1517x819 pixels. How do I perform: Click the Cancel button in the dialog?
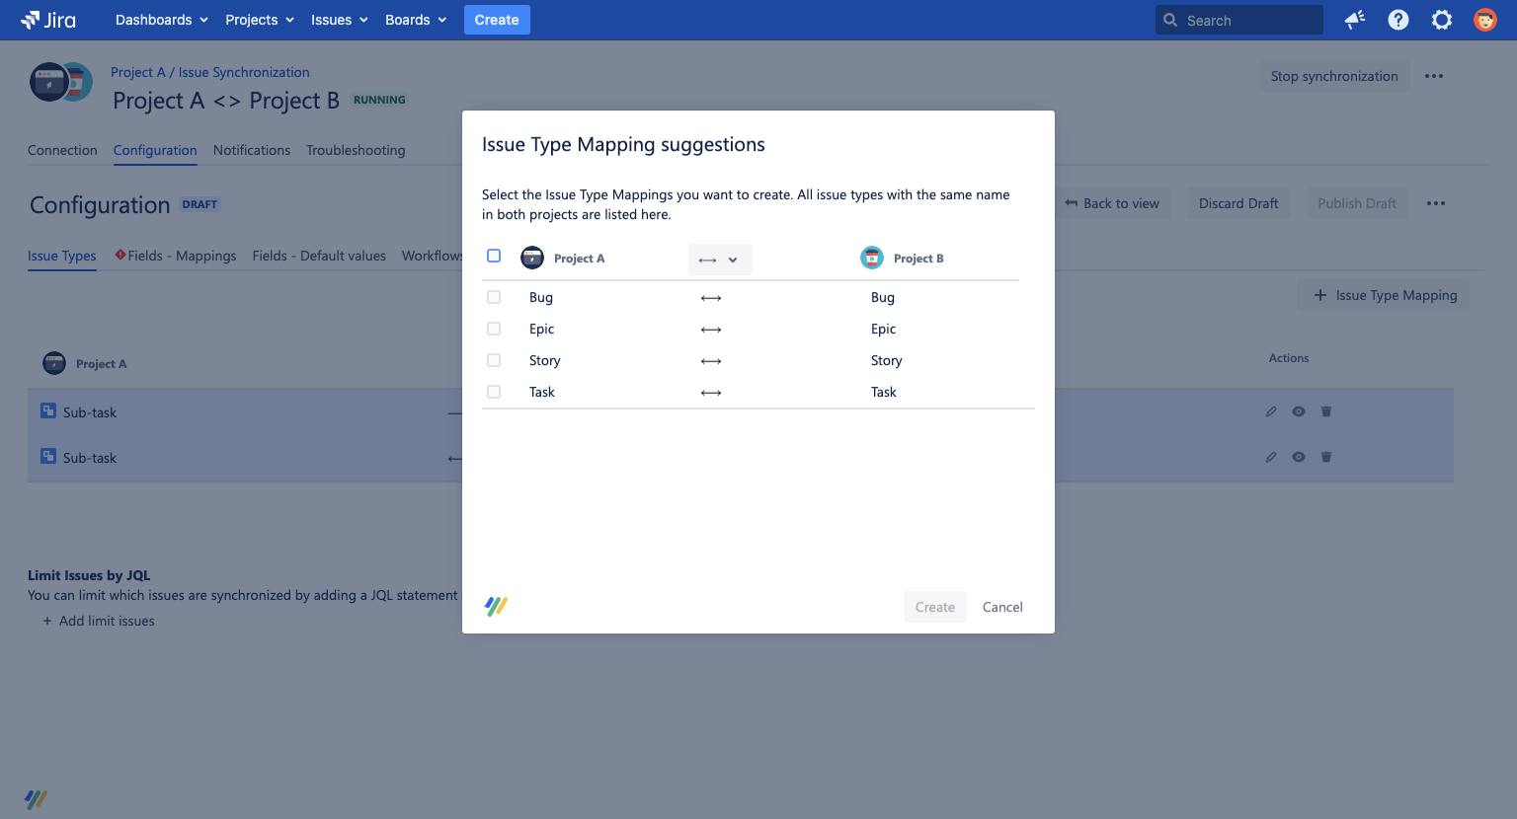pos(1001,606)
